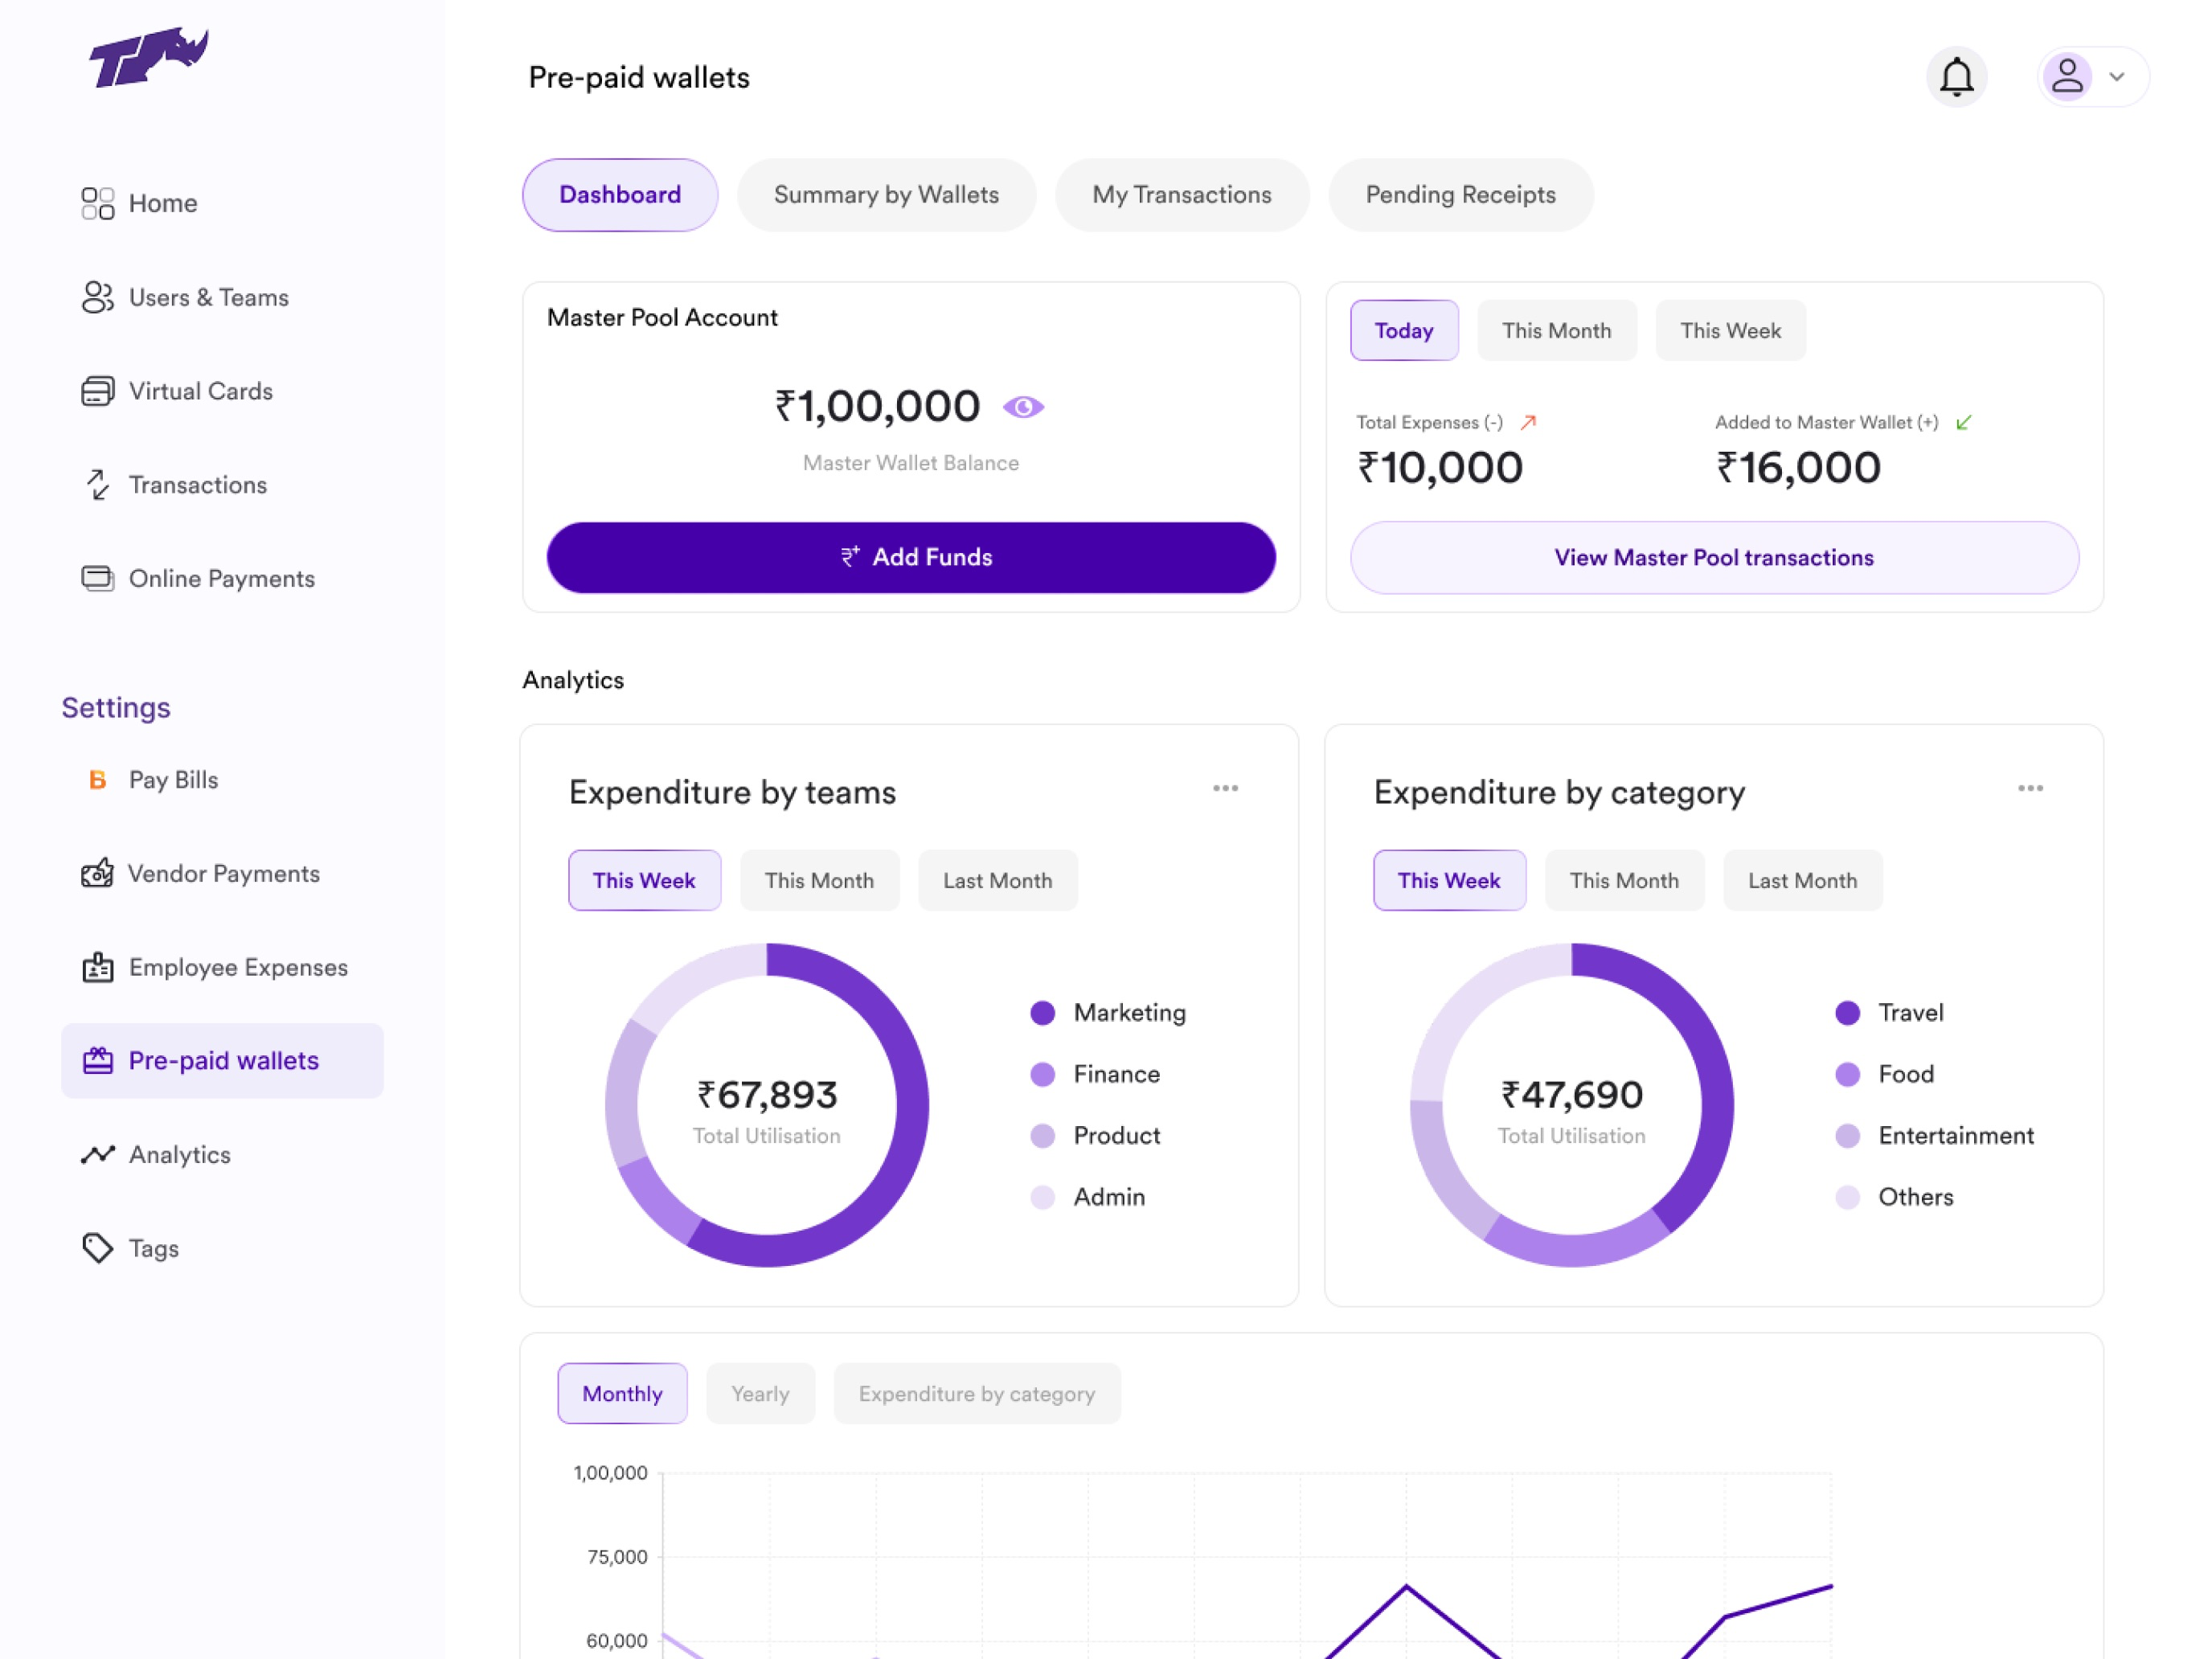2212x1659 pixels.
Task: Click the ₹47,690 category donut chart center
Action: (x=1571, y=1105)
